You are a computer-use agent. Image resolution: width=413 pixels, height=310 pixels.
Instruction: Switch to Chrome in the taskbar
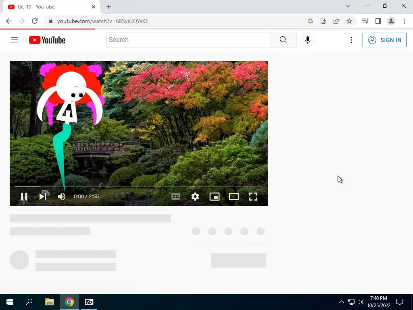click(x=69, y=302)
